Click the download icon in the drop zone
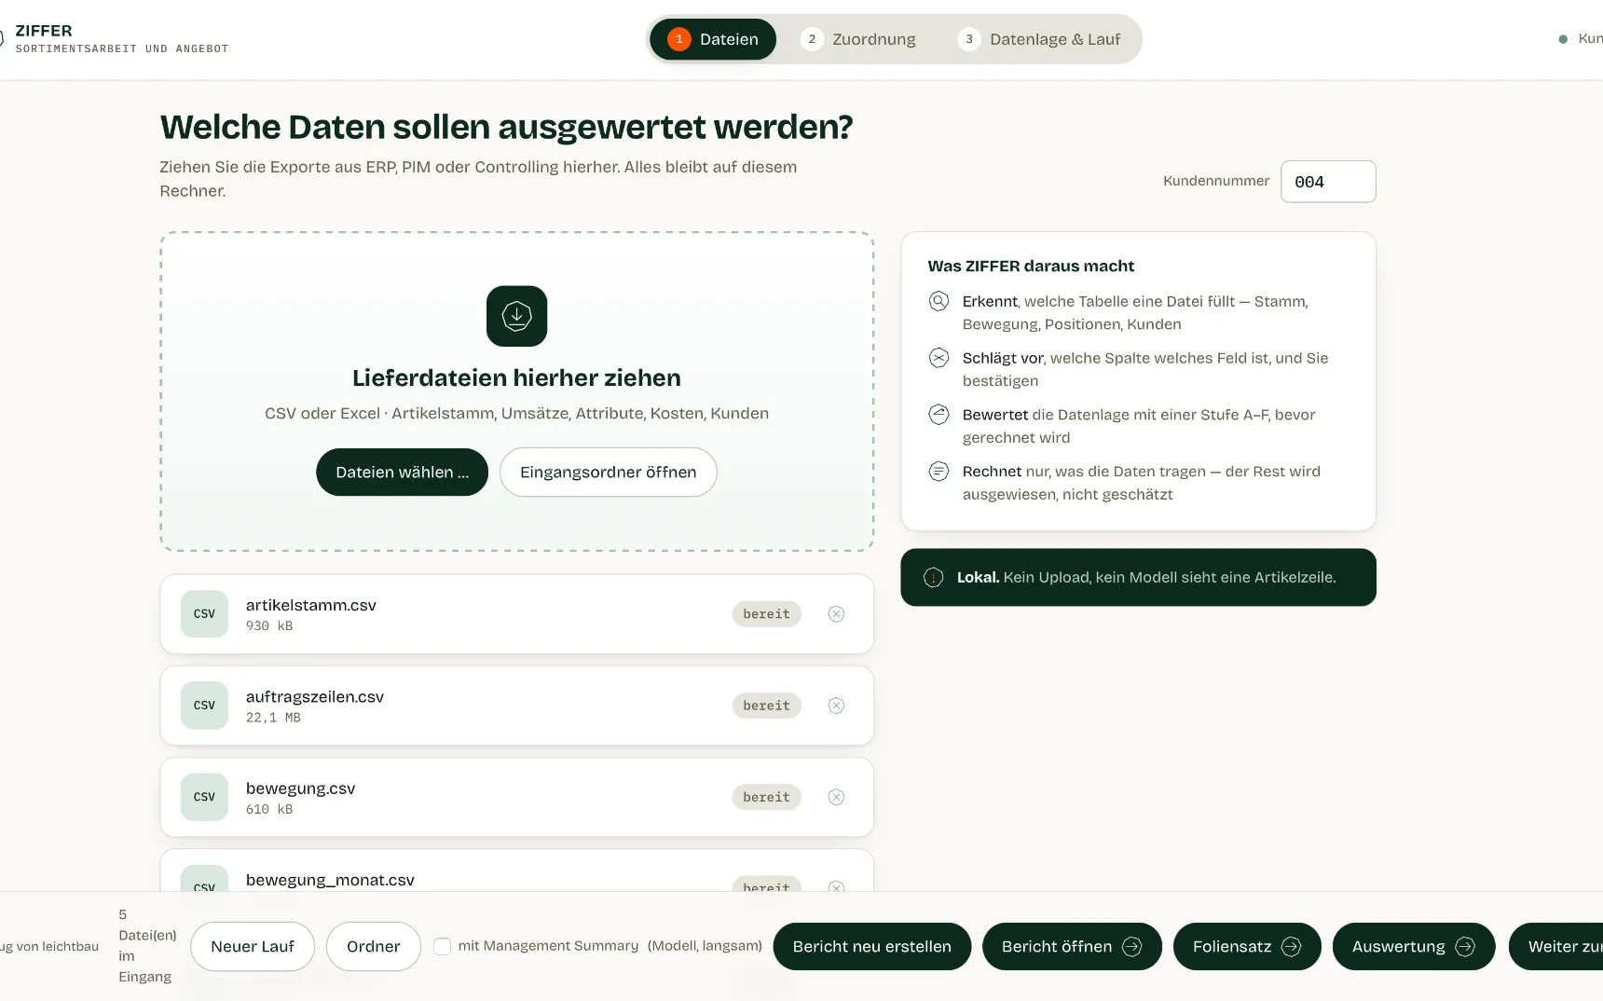The height and width of the screenshot is (1001, 1603). 516,316
